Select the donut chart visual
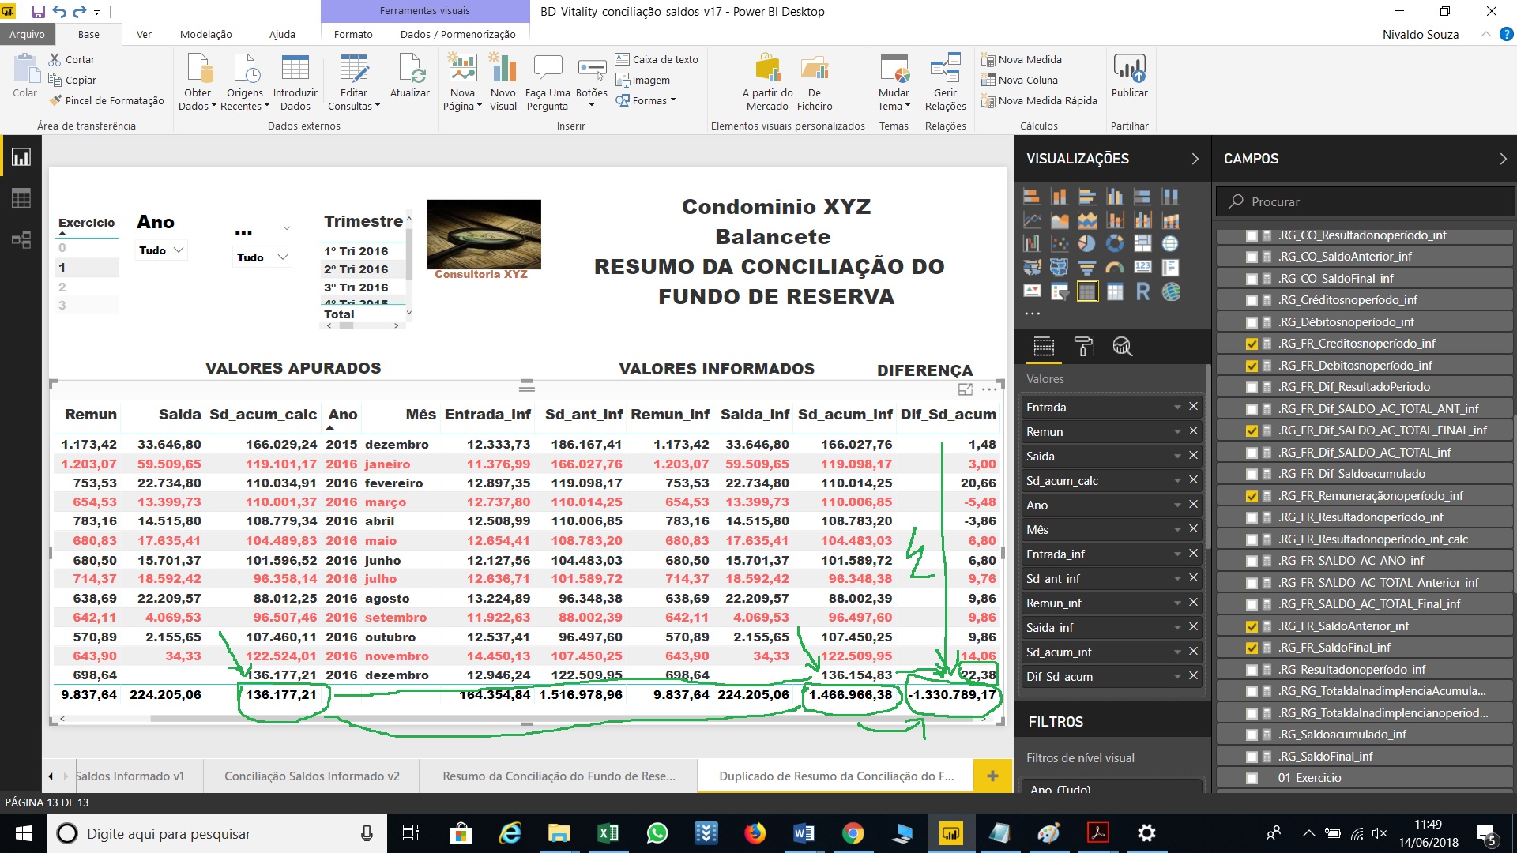1517x853 pixels. [1115, 244]
